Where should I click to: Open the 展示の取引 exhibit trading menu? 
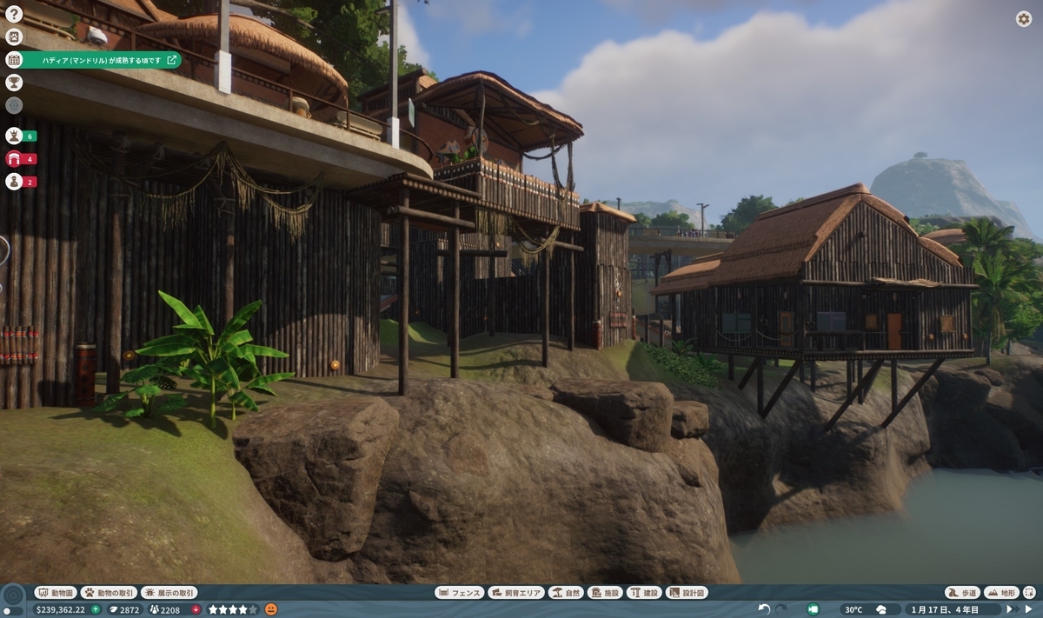(x=169, y=593)
